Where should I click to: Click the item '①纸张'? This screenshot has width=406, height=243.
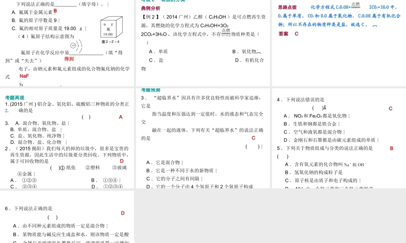pos(68,168)
